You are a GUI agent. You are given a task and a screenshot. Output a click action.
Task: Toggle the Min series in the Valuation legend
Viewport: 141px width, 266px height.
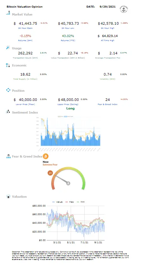click(80, 202)
